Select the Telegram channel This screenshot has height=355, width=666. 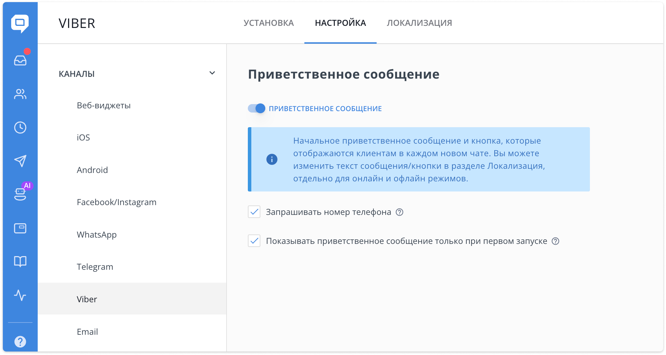click(x=95, y=267)
